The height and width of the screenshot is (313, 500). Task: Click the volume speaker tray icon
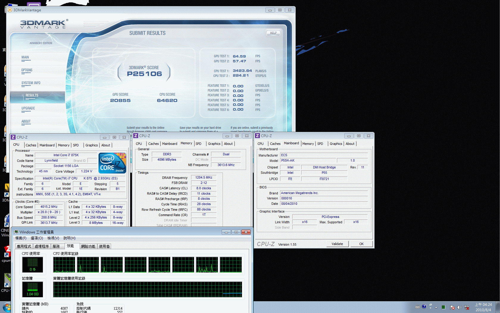pos(459,307)
